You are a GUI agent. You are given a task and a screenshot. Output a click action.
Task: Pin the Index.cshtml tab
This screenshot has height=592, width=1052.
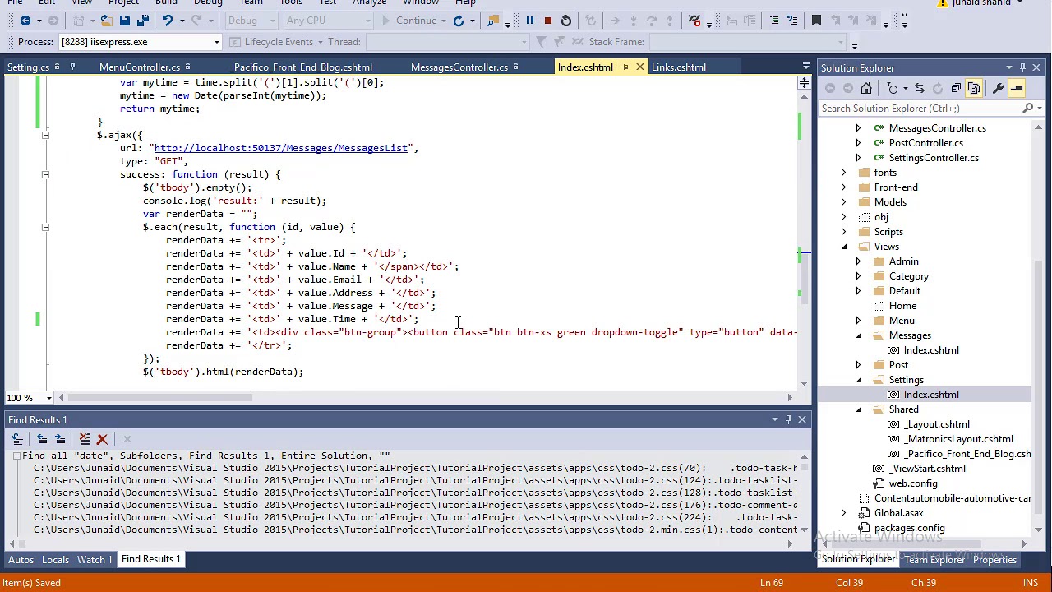click(x=625, y=67)
